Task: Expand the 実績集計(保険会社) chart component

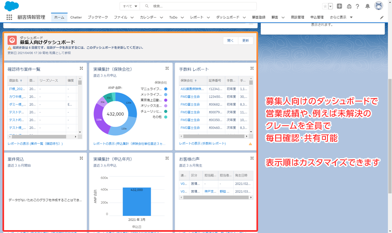Action: [x=167, y=68]
